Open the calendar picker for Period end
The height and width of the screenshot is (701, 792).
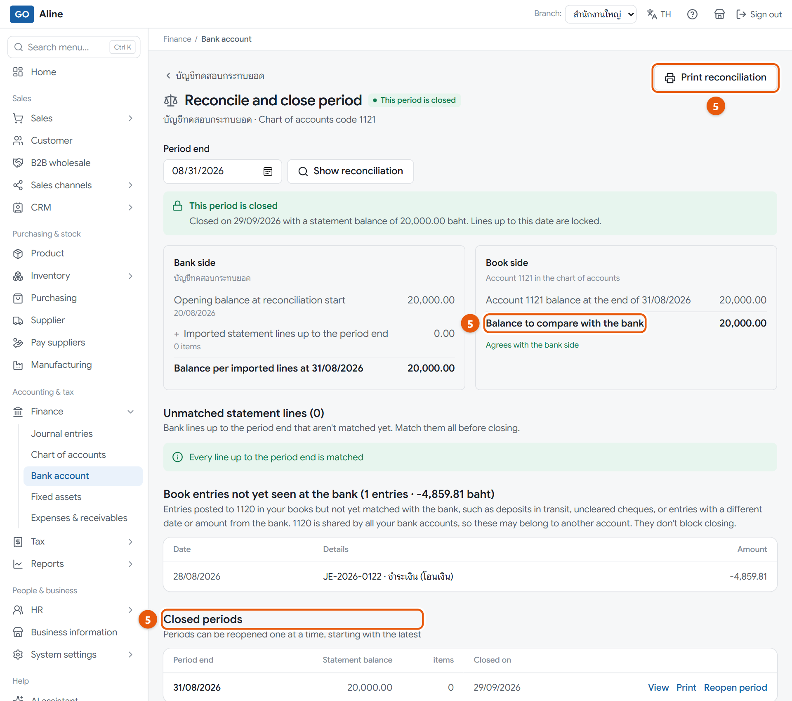(268, 171)
